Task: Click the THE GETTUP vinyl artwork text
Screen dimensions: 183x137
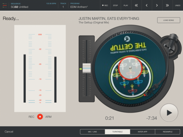Action: (128, 46)
